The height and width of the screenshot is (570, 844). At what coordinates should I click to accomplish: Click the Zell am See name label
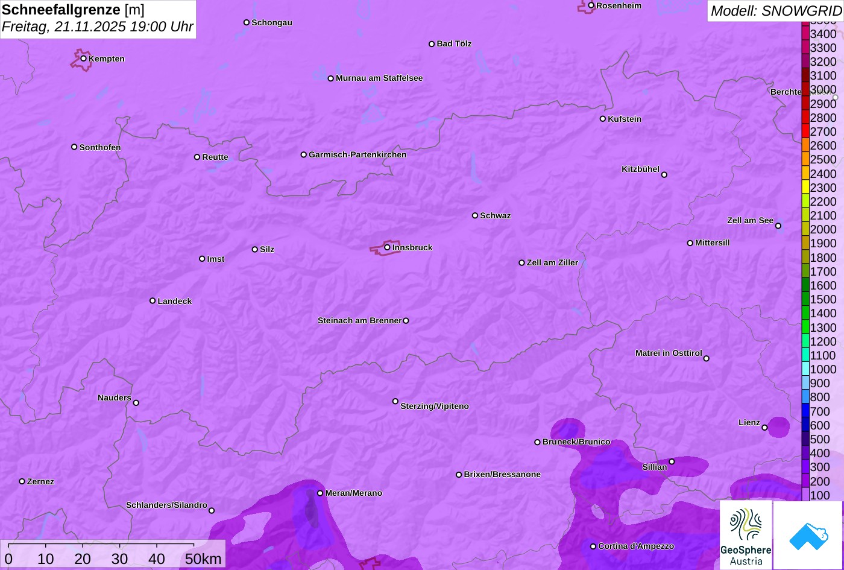pyautogui.click(x=750, y=221)
